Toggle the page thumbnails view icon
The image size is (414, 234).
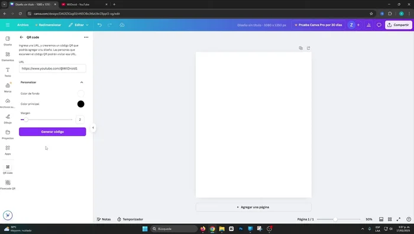pos(381,219)
